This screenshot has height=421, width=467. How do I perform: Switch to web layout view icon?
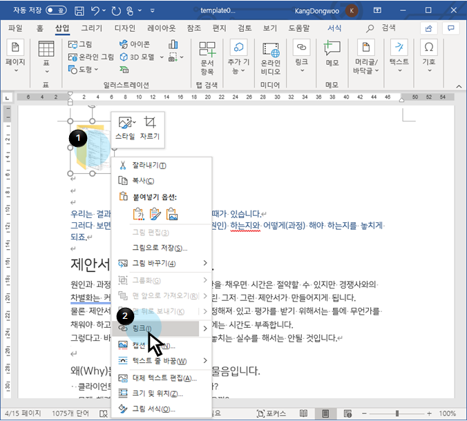tap(347, 413)
